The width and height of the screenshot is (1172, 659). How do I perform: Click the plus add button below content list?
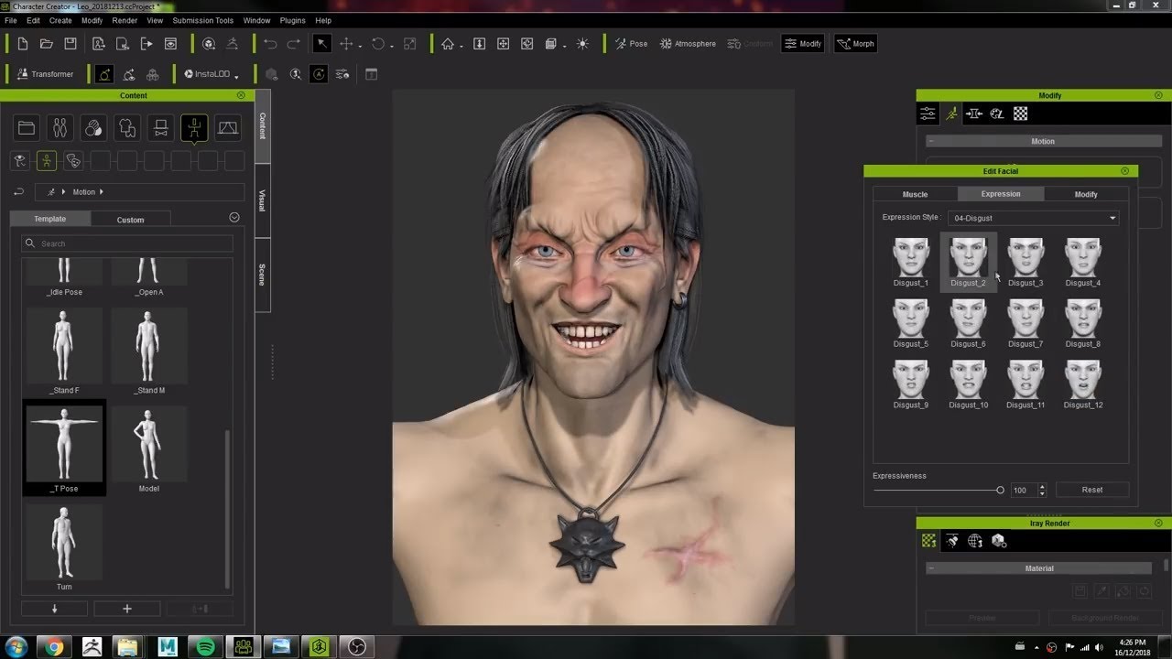(x=127, y=609)
